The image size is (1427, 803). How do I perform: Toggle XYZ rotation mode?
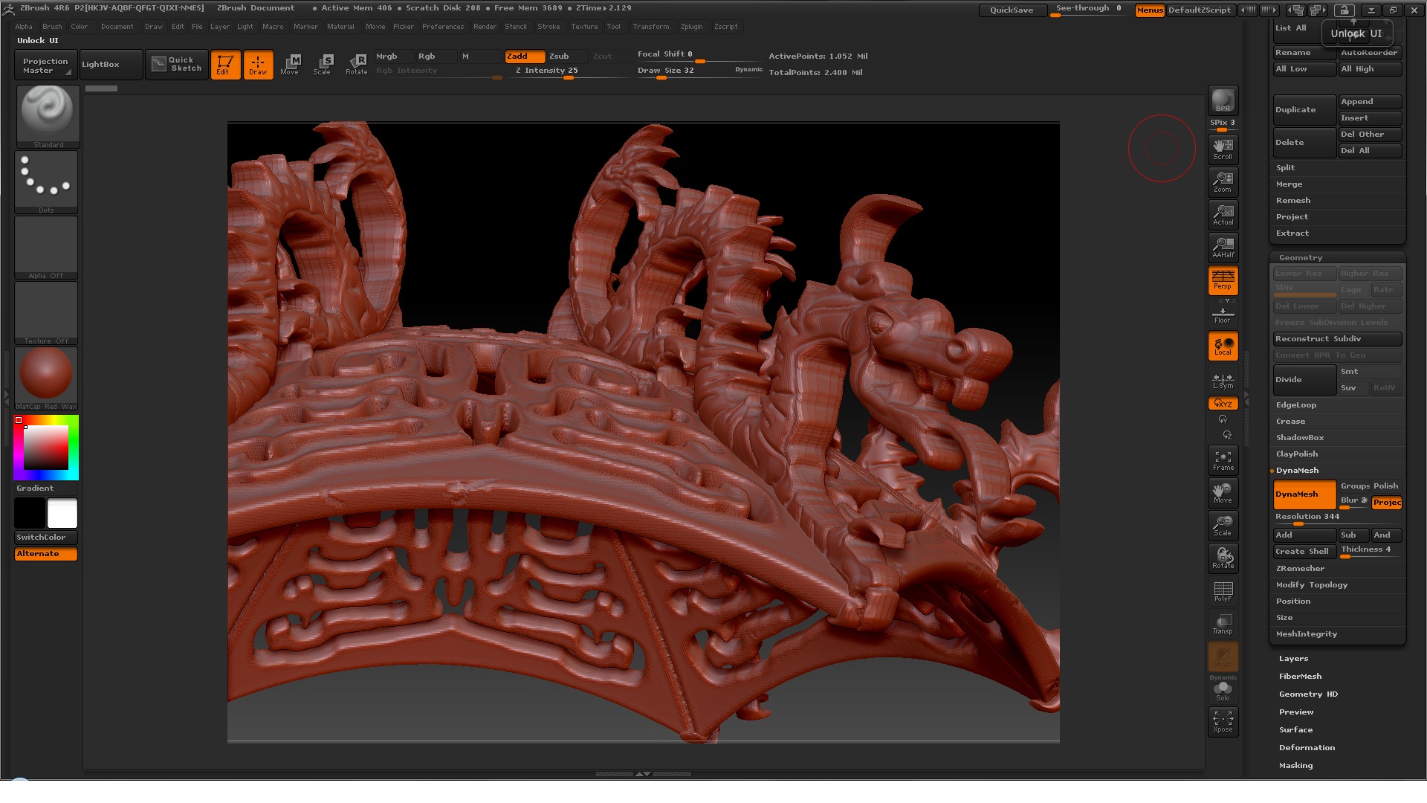pyautogui.click(x=1223, y=404)
